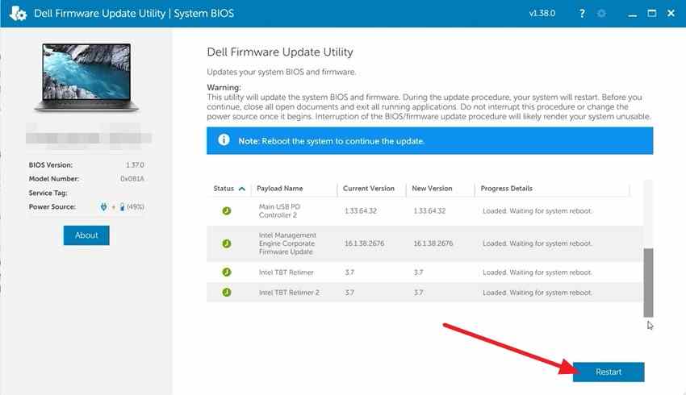Sort by Payload Name column header
The width and height of the screenshot is (686, 395).
click(x=279, y=189)
